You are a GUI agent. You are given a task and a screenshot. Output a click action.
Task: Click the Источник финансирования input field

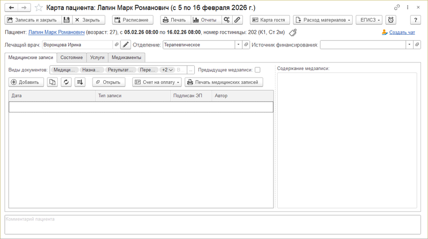[x=363, y=45]
